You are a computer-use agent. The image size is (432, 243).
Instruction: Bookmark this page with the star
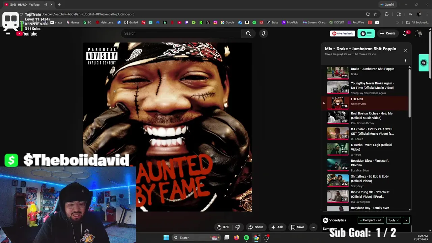(375, 14)
